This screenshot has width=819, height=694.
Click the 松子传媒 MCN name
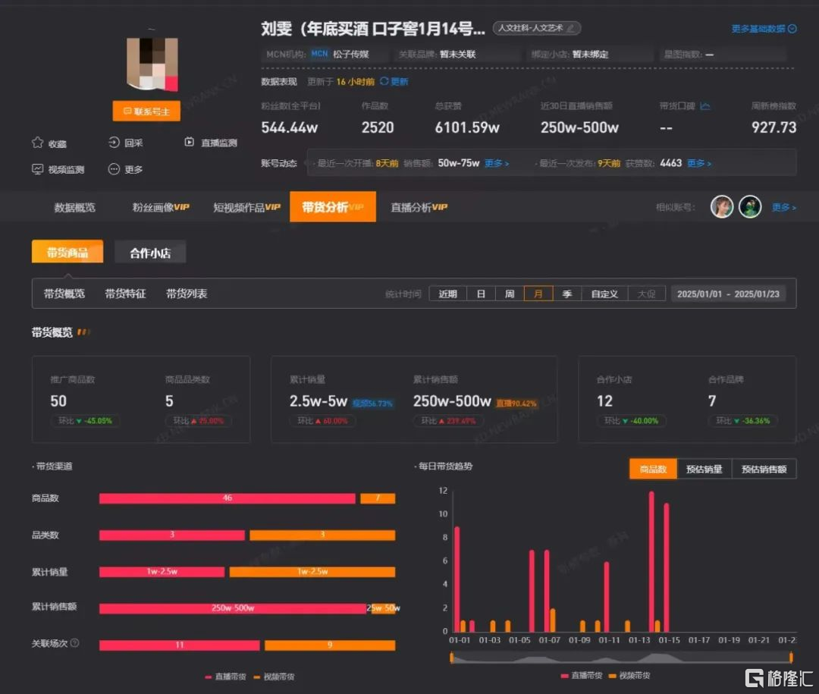point(351,55)
